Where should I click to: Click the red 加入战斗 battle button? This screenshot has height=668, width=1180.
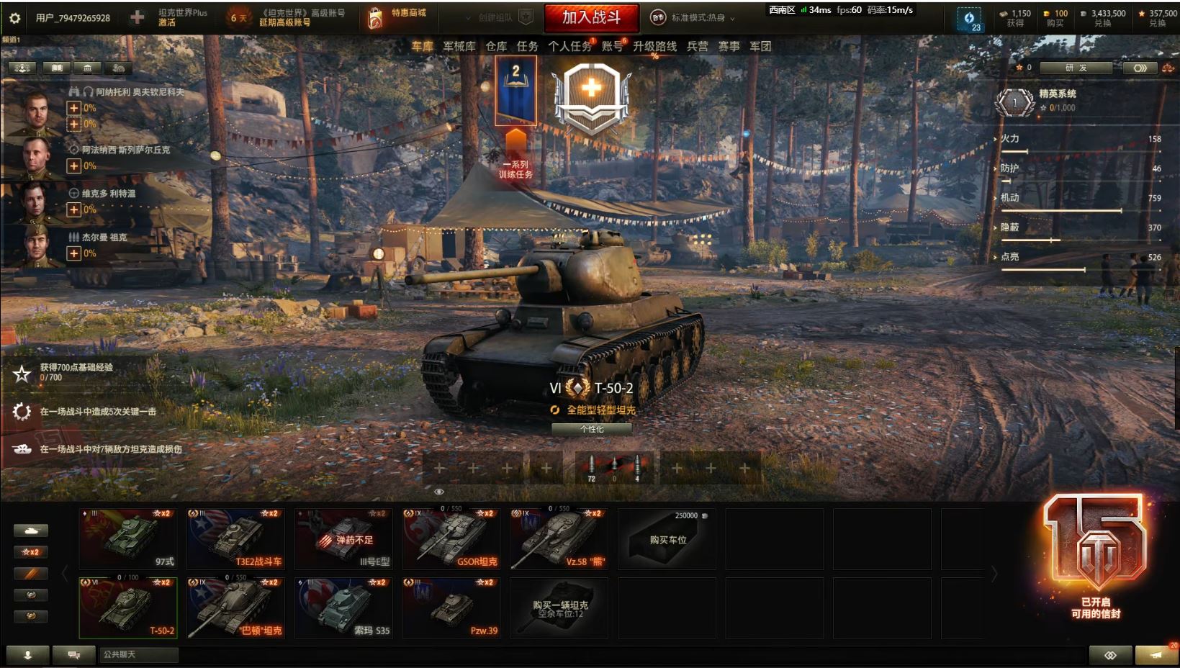point(591,17)
